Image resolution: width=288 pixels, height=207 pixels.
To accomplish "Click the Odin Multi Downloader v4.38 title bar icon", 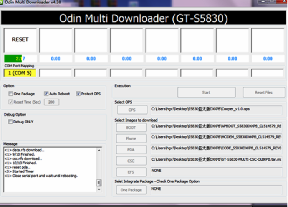I will pyautogui.click(x=1, y=2).
